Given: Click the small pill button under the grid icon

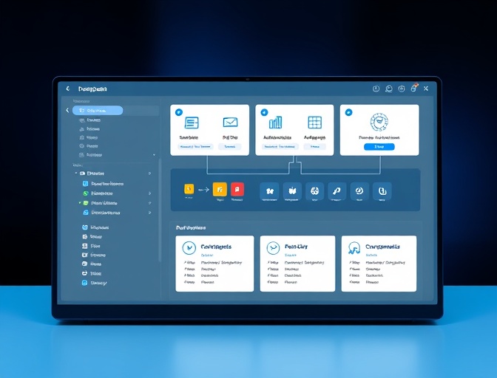Looking at the screenshot, I should 315,147.
